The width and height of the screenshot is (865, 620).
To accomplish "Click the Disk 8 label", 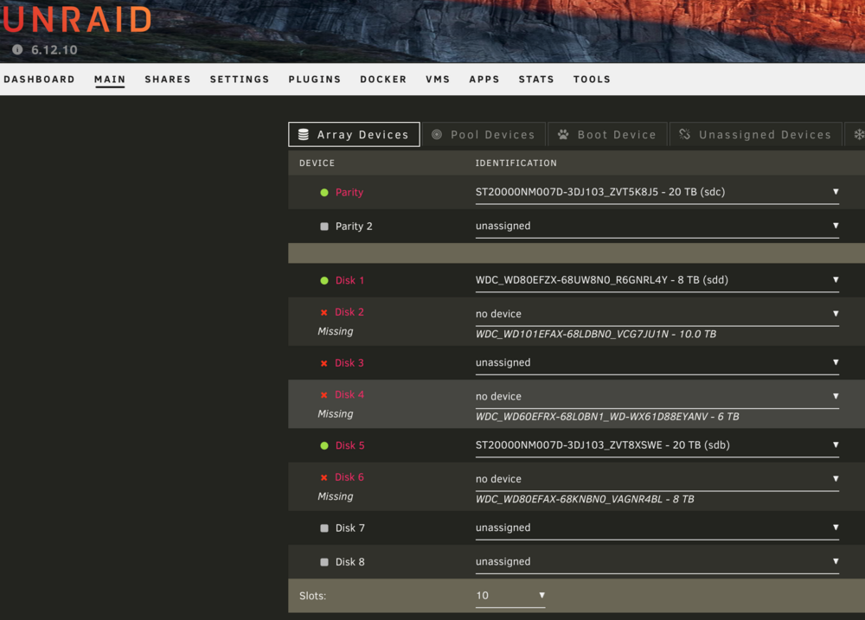I will [x=349, y=562].
